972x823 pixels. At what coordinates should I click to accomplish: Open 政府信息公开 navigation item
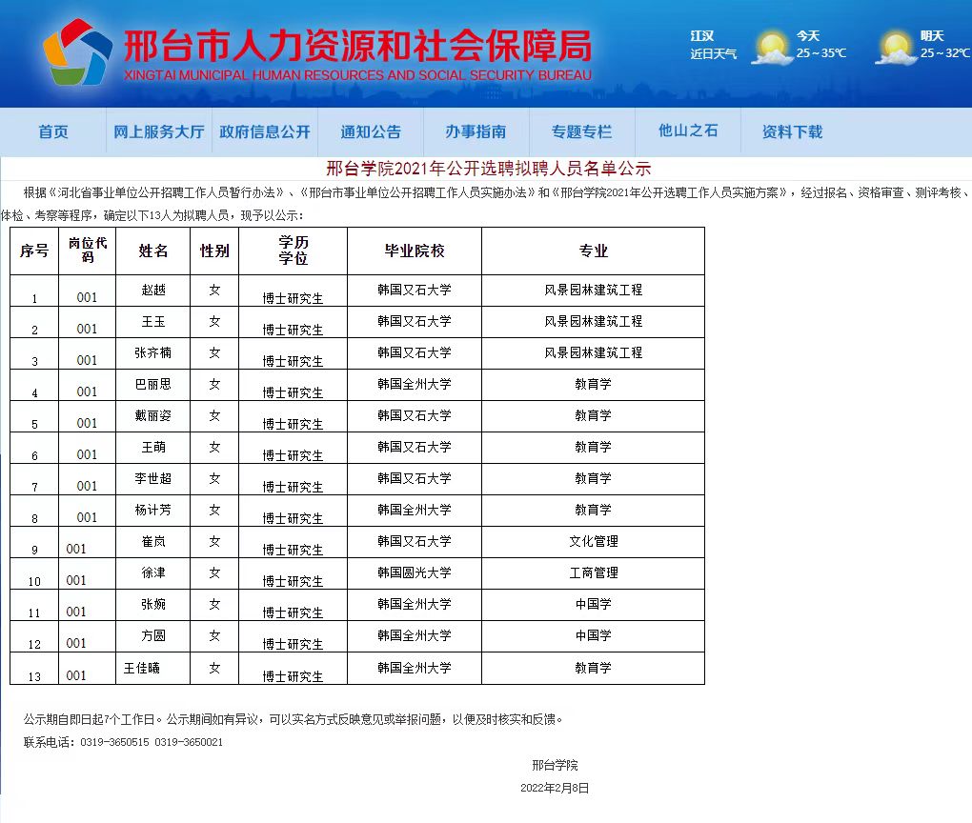coord(264,132)
